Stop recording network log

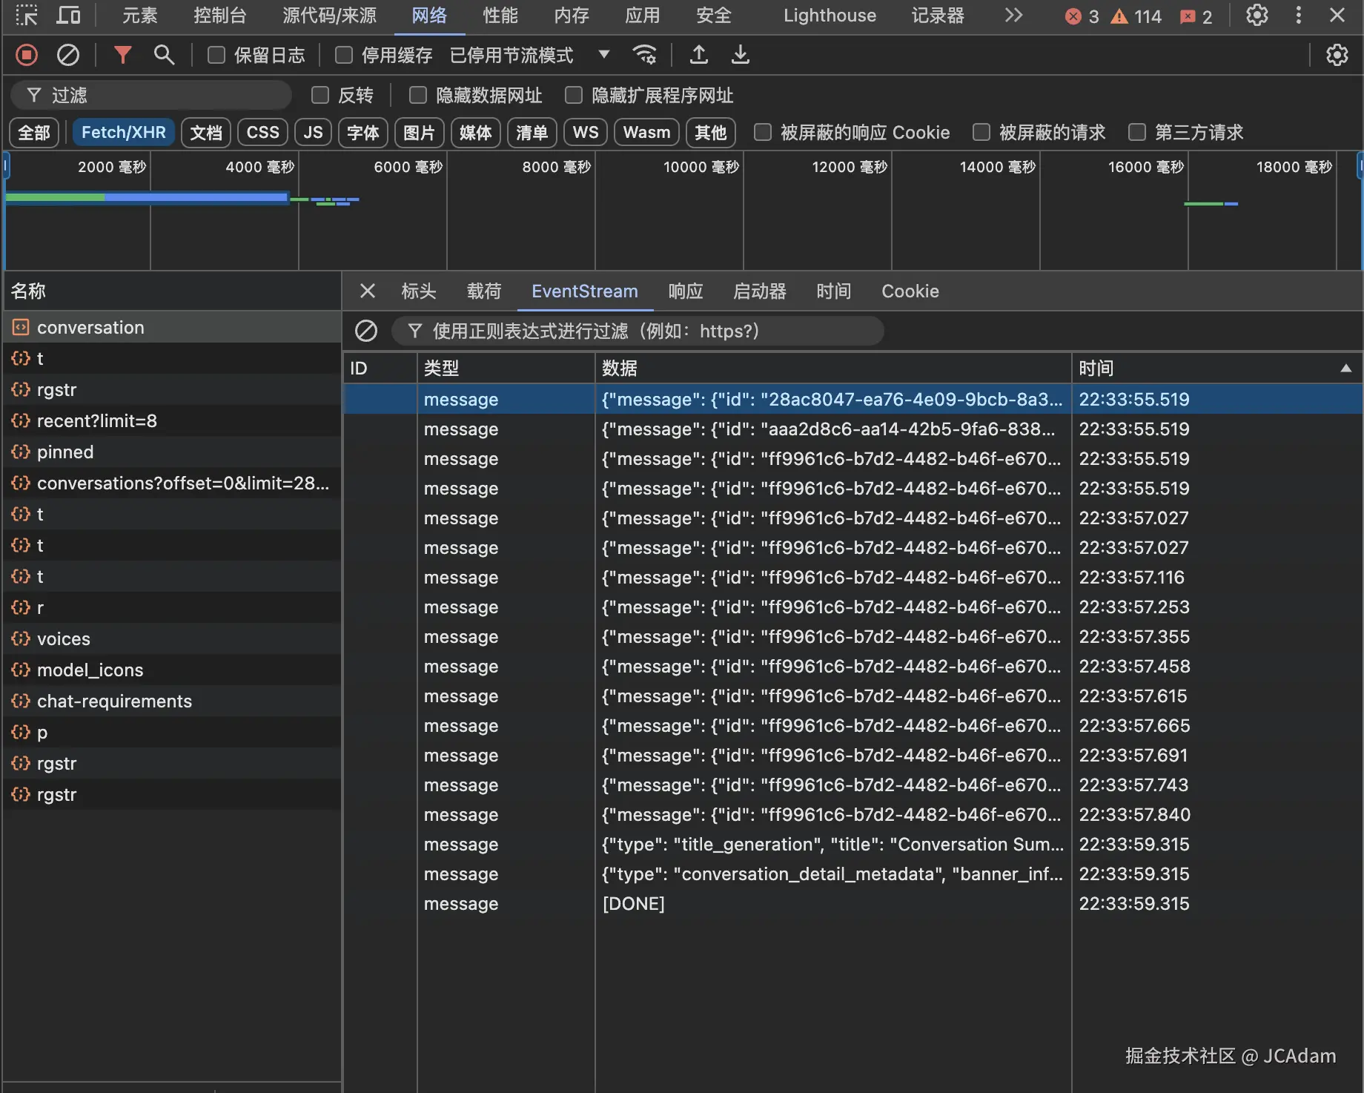click(x=27, y=55)
